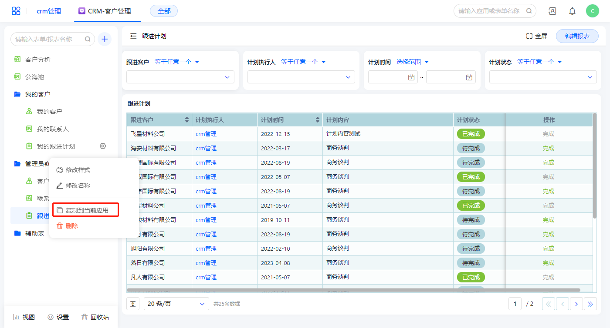This screenshot has width=610, height=328.
Task: Click gear icon beside 我的跟进计划
Action: (103, 146)
